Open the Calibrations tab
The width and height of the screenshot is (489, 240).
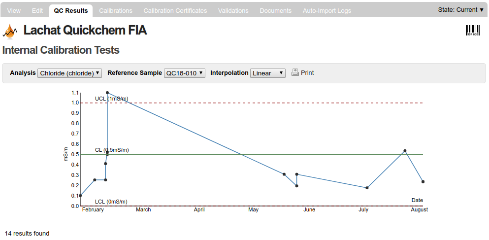click(116, 10)
